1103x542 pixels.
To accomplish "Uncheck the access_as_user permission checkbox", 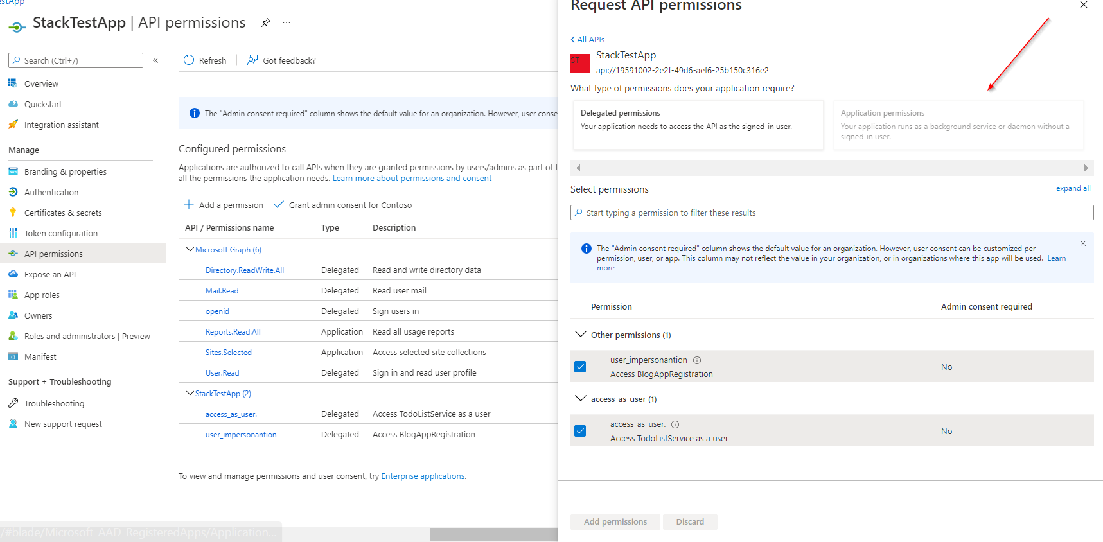I will pyautogui.click(x=581, y=431).
